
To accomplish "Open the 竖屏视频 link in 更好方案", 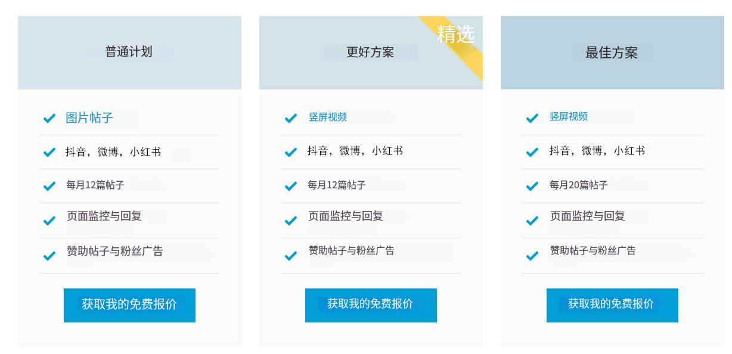I will click(328, 117).
